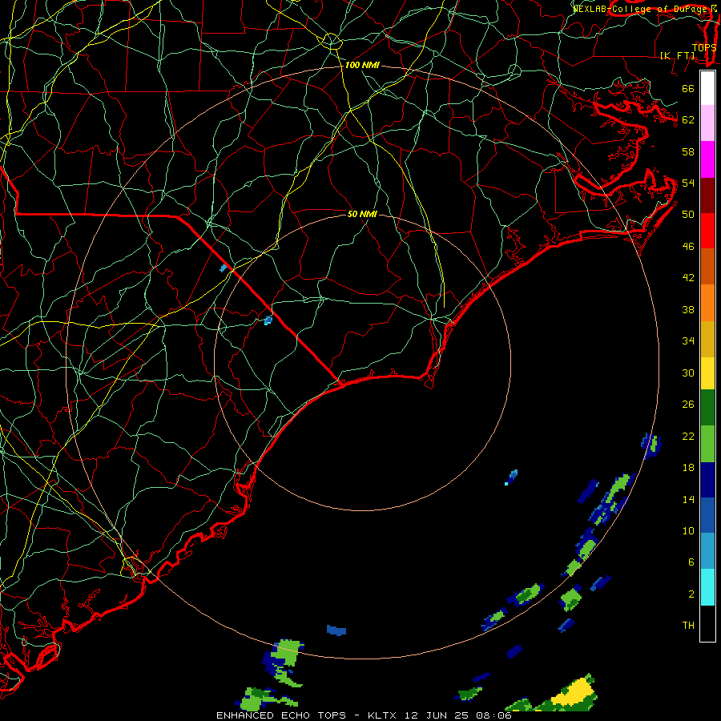Screen dimensions: 721x721
Task: Click the "54" legend value
Action: (688, 183)
